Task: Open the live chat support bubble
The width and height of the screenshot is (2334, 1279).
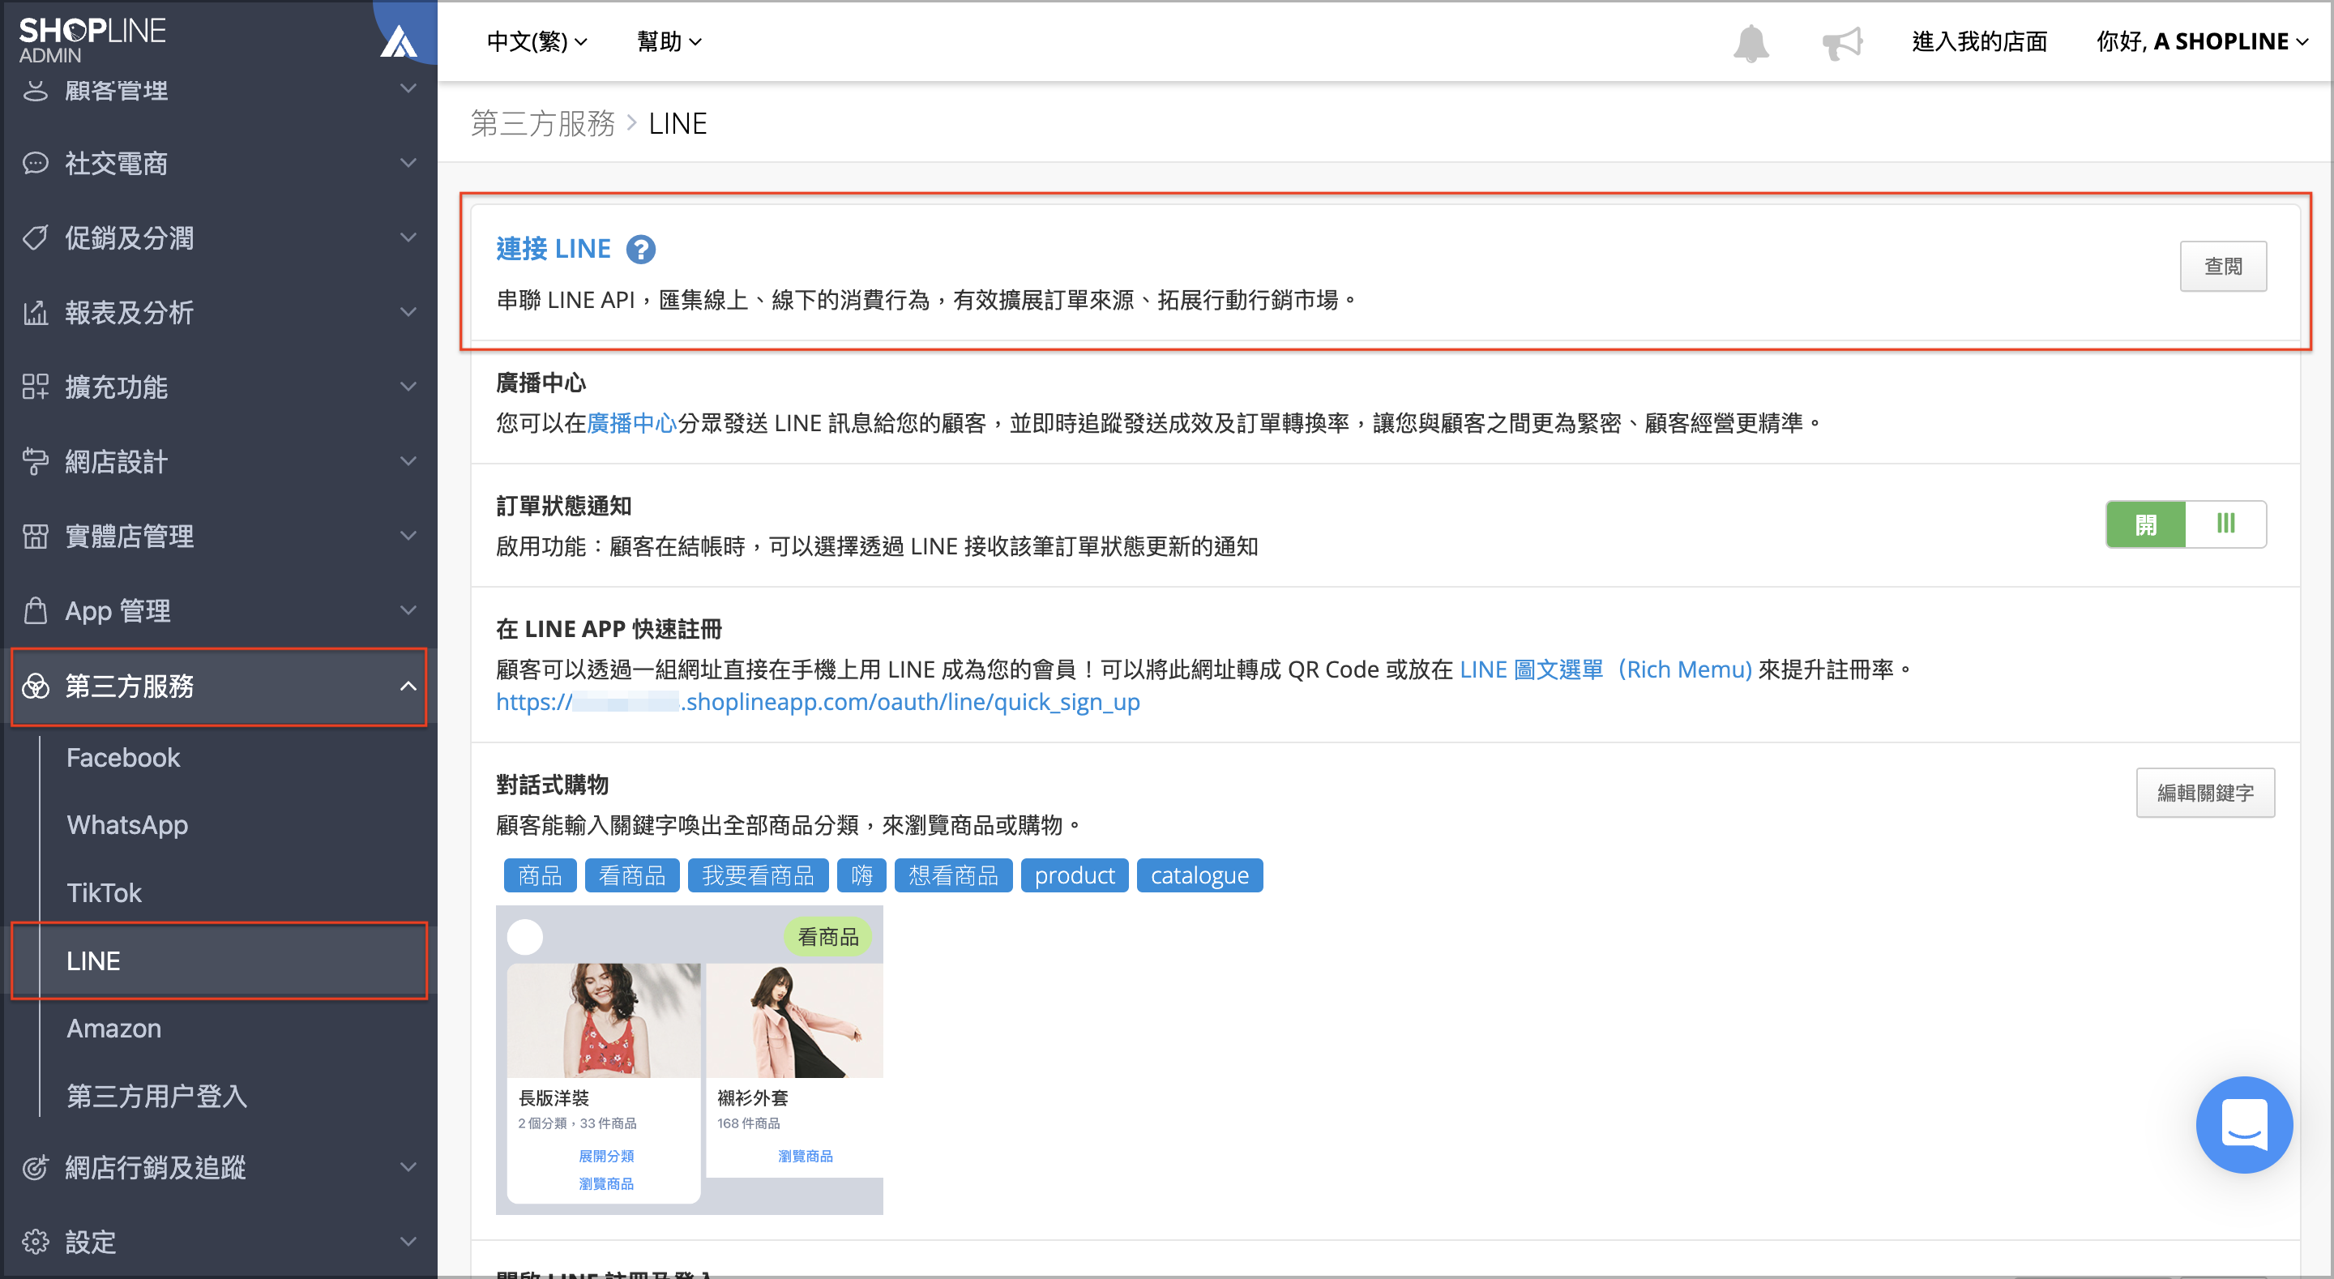Action: click(x=2243, y=1124)
